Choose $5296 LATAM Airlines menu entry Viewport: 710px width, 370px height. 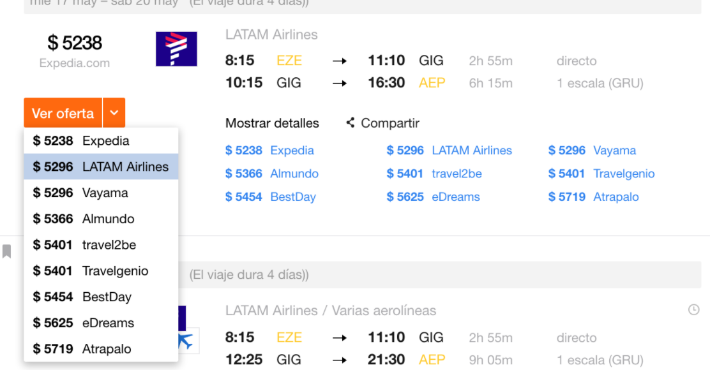click(x=101, y=167)
